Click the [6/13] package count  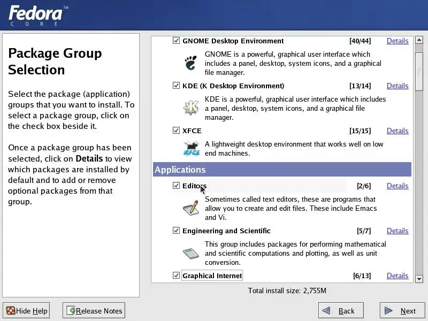click(x=362, y=276)
